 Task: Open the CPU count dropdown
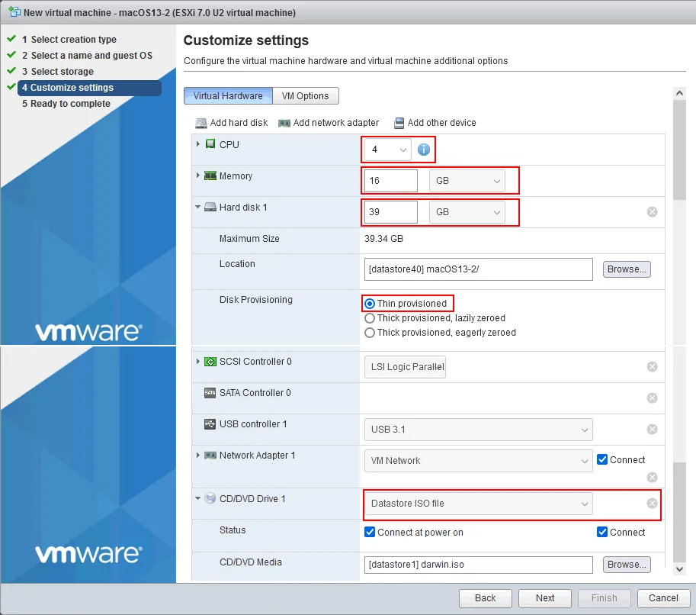(388, 150)
